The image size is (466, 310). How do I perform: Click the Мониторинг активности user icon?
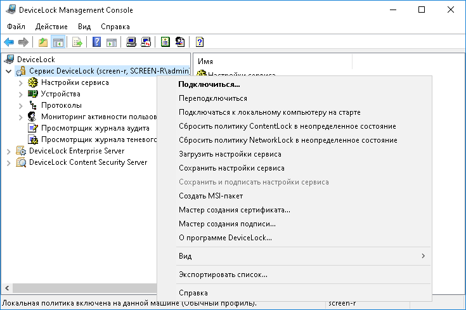tap(32, 117)
